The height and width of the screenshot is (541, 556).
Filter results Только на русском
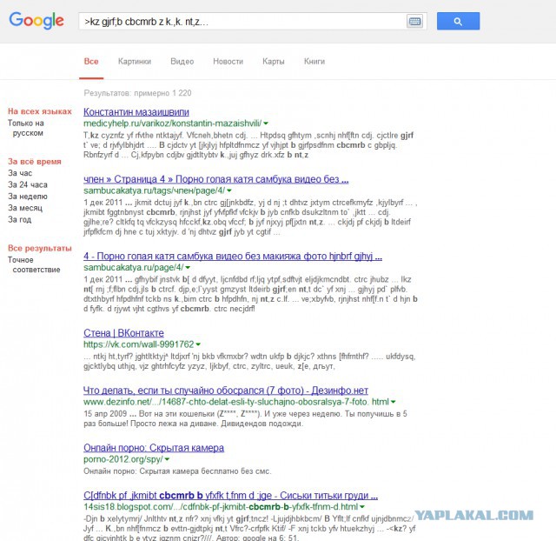tap(26, 128)
